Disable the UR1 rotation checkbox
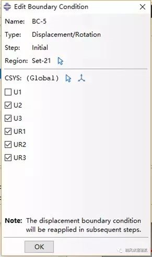 tap(8, 131)
